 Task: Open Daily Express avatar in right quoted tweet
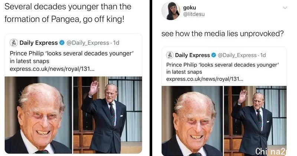click(170, 55)
